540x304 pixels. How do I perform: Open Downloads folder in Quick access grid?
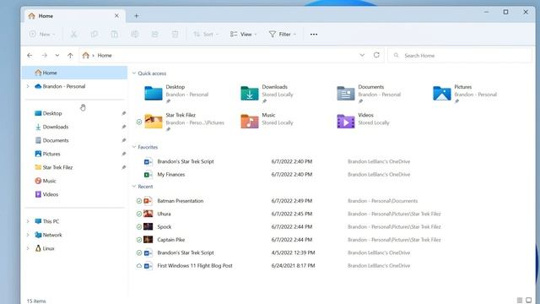267,94
